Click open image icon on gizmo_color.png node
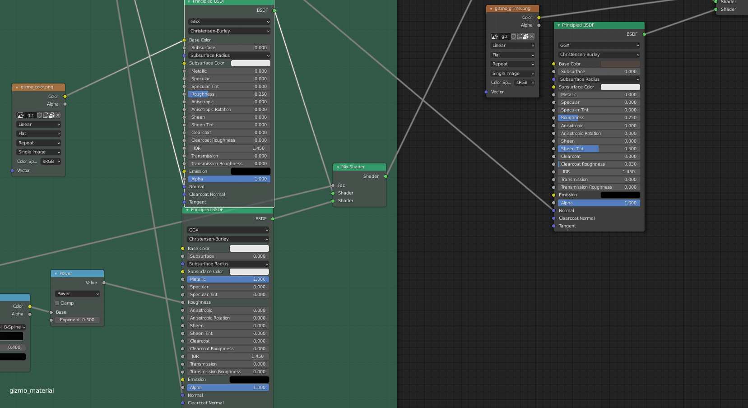The width and height of the screenshot is (748, 408). pyautogui.click(x=51, y=115)
